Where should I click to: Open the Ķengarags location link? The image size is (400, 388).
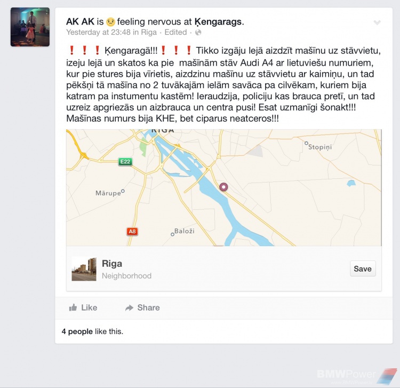pos(218,22)
